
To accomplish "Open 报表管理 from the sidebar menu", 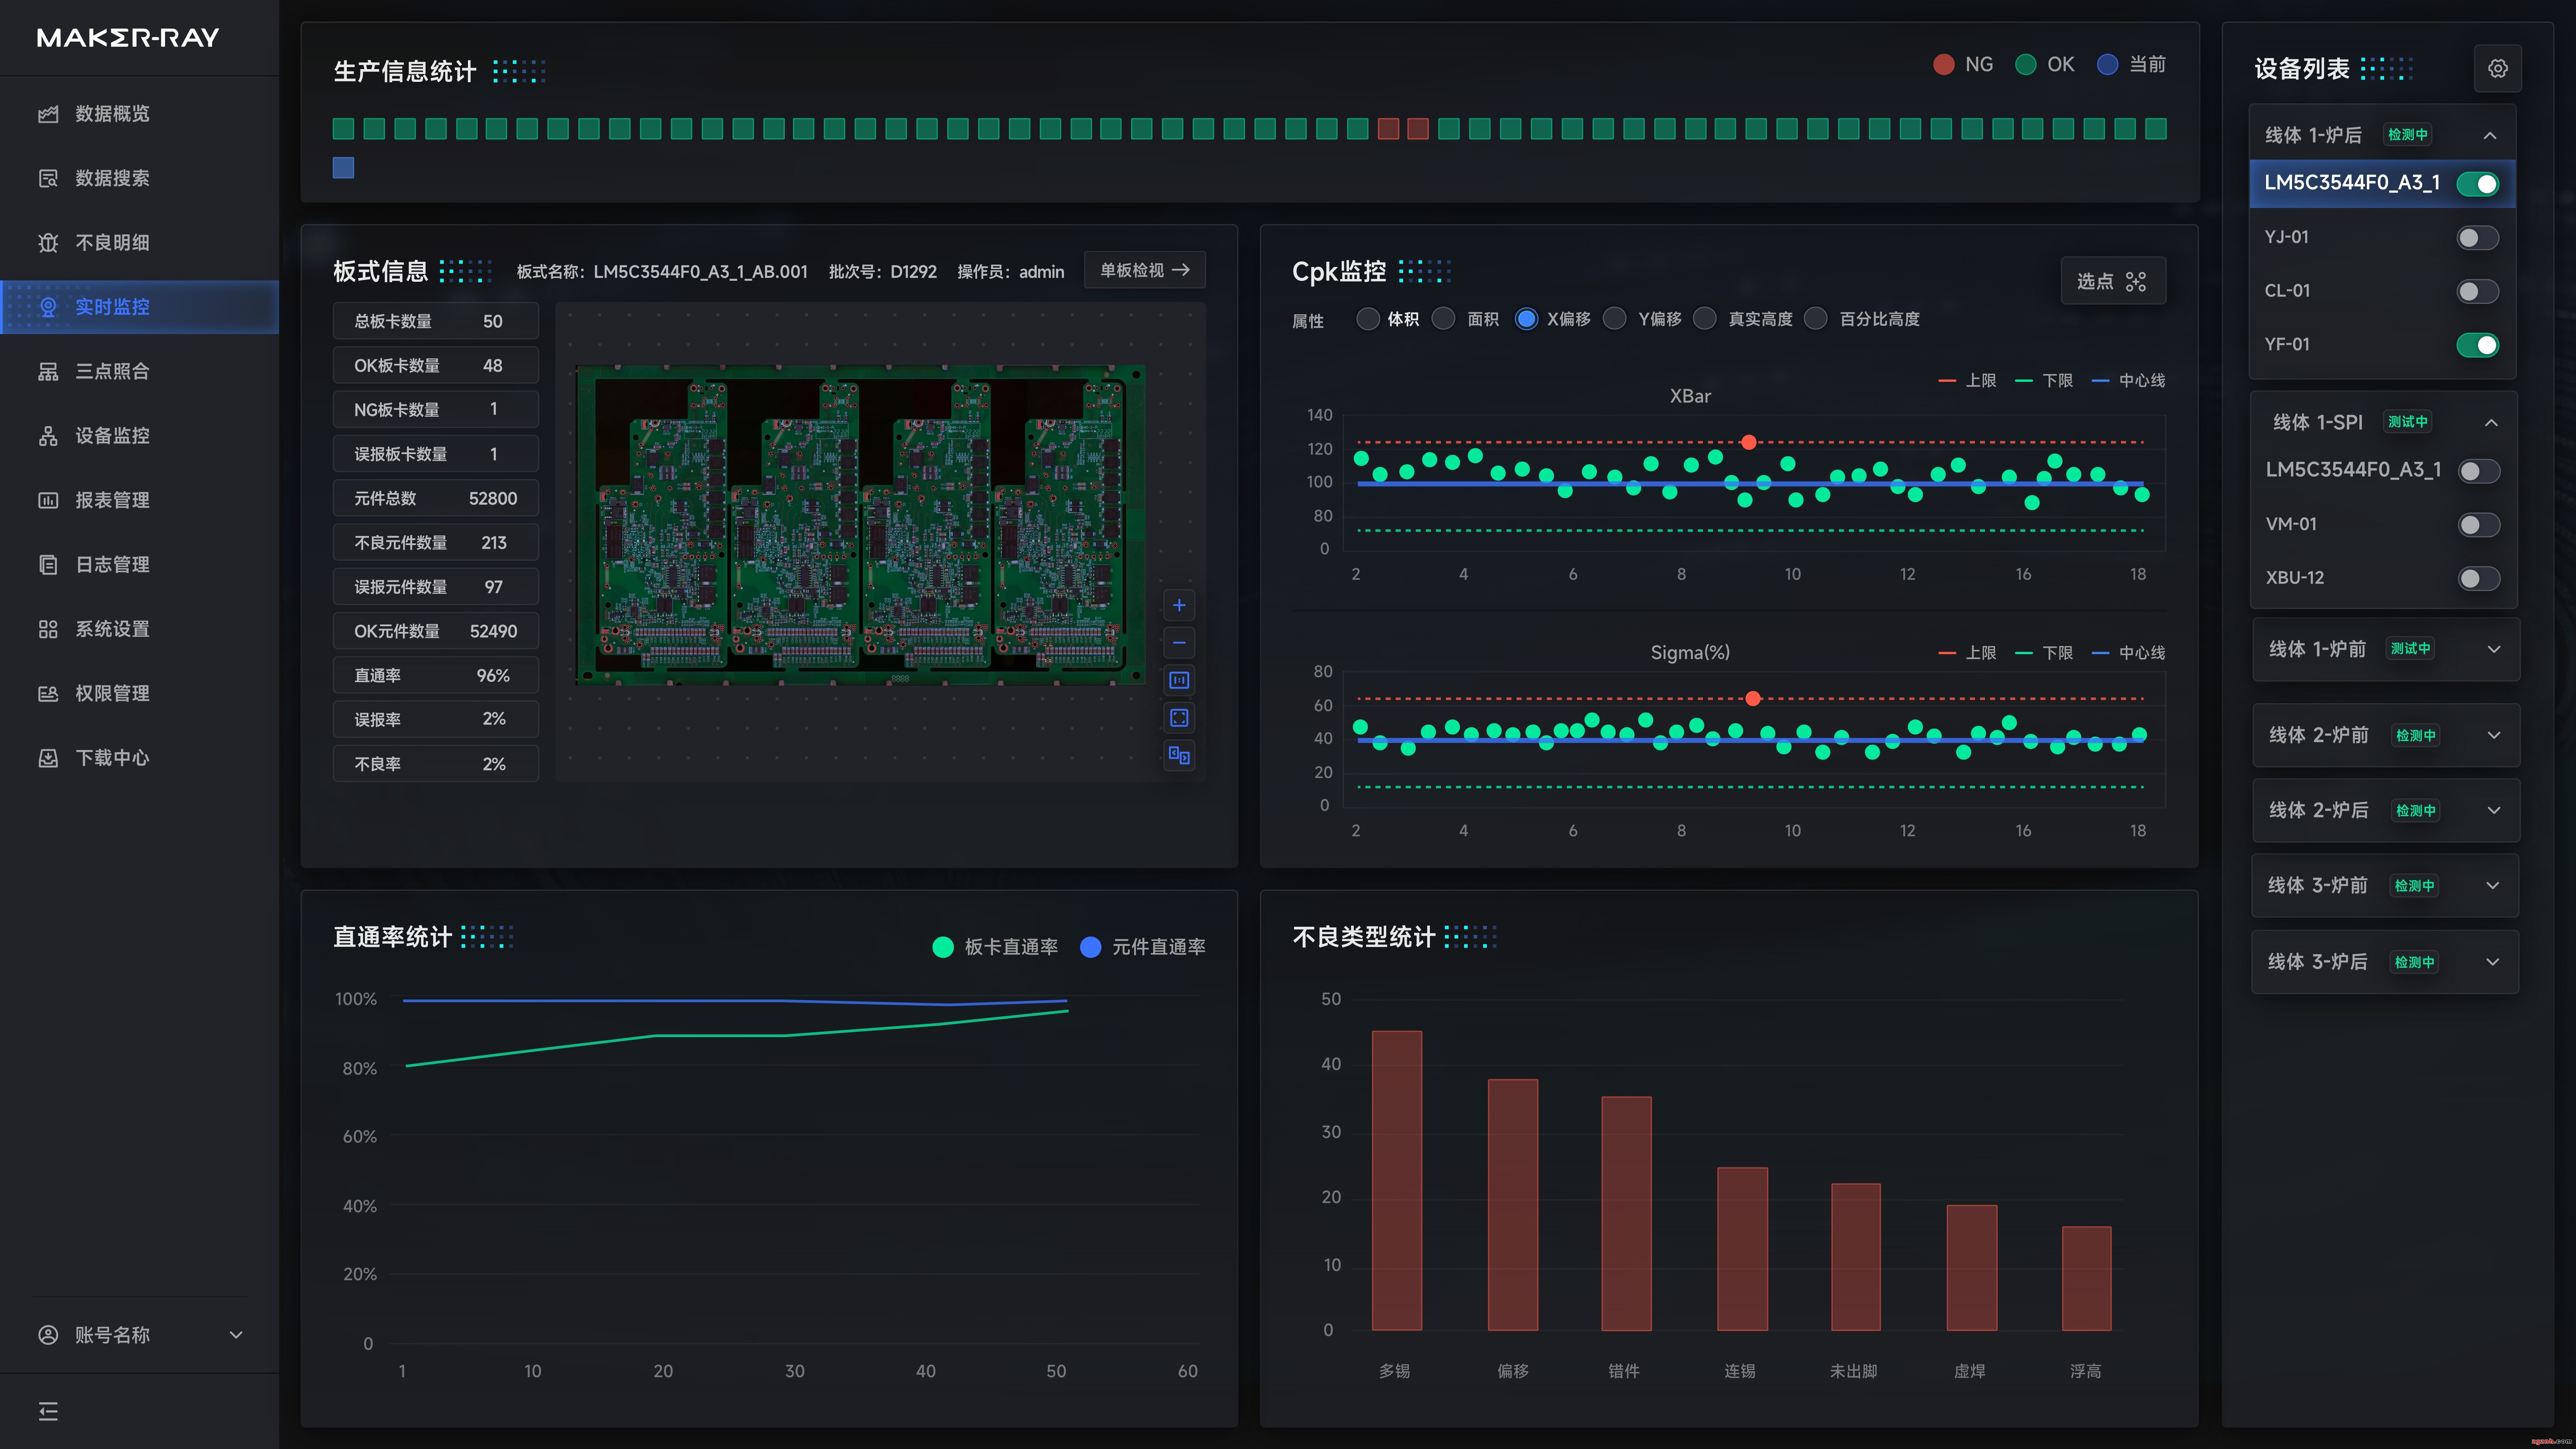I will [x=112, y=500].
